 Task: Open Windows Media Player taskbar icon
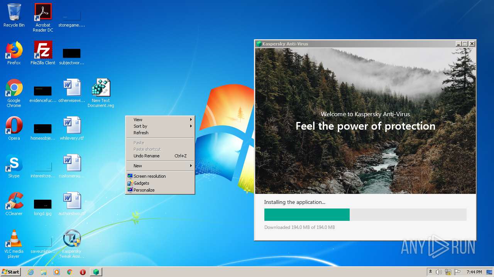point(57,272)
